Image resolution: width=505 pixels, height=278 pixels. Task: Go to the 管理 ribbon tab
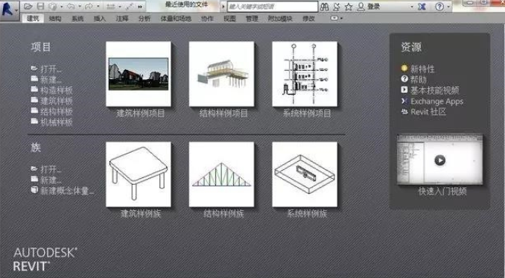click(252, 19)
